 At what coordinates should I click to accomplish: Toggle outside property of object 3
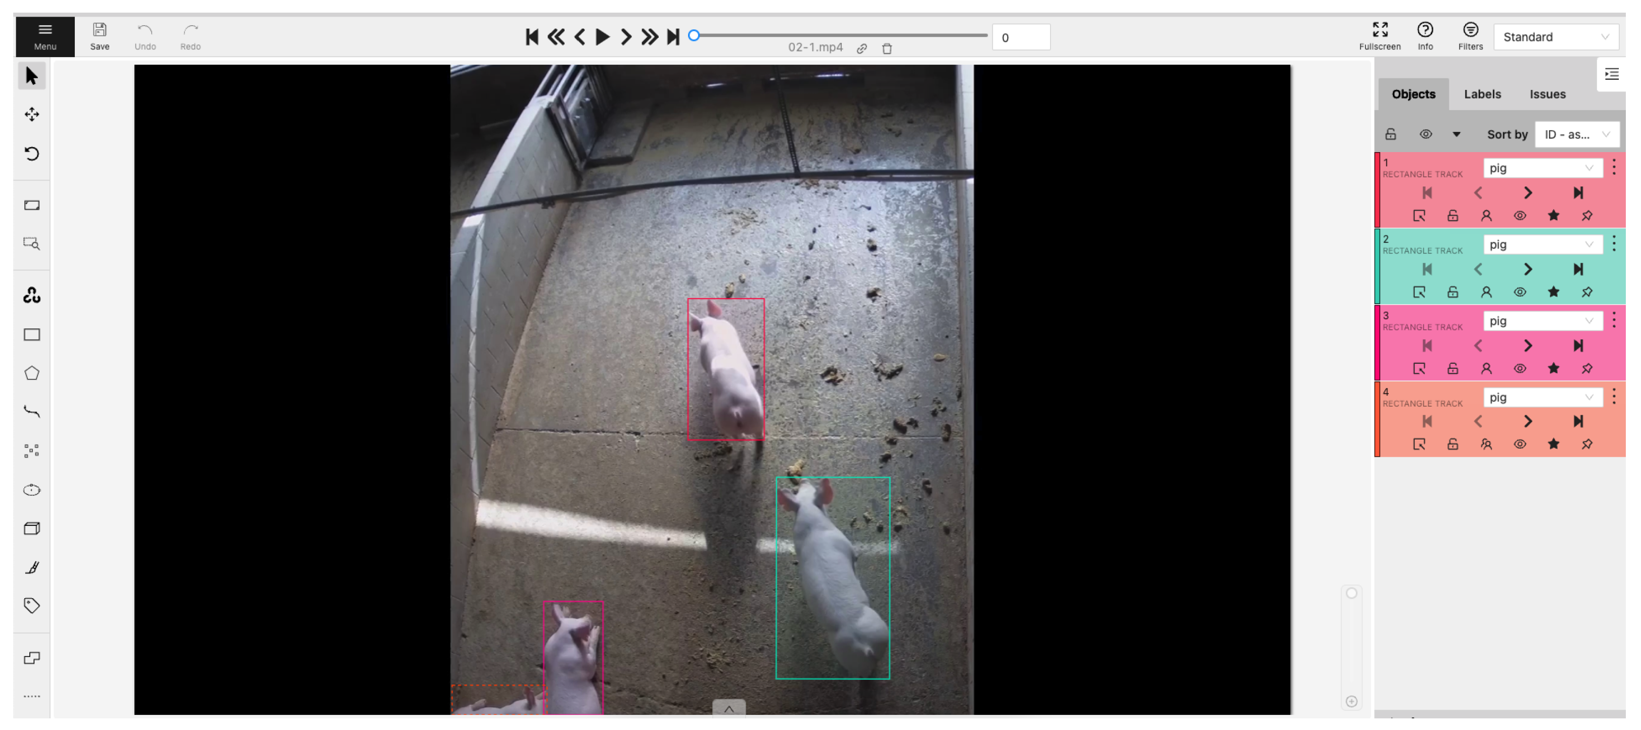[x=1419, y=368]
